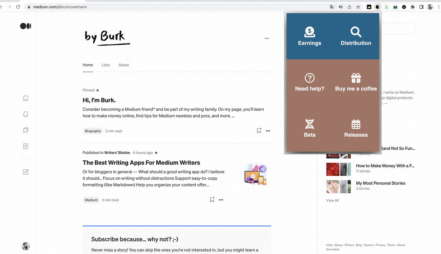Click the translate page icon in address bar
The height and width of the screenshot is (254, 441).
(x=332, y=7)
